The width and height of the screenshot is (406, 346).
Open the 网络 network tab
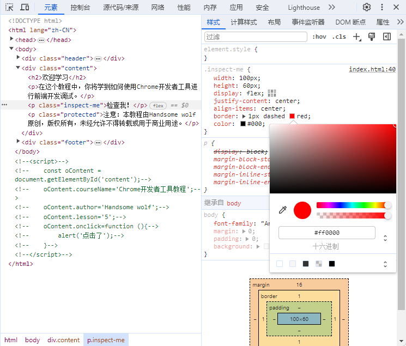(157, 8)
